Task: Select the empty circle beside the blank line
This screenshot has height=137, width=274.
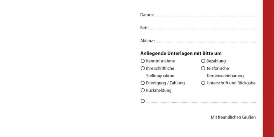Action: coord(143,101)
